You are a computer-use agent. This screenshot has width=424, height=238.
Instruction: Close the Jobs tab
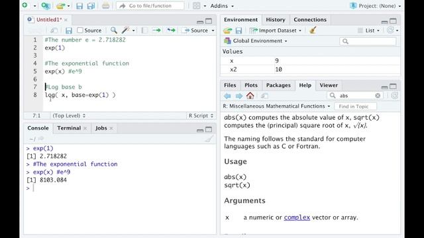coord(111,128)
